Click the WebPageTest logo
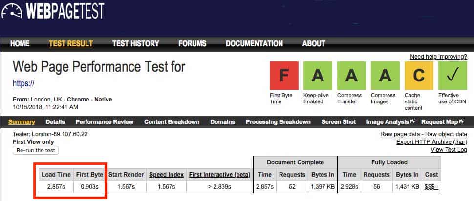 [x=53, y=12]
